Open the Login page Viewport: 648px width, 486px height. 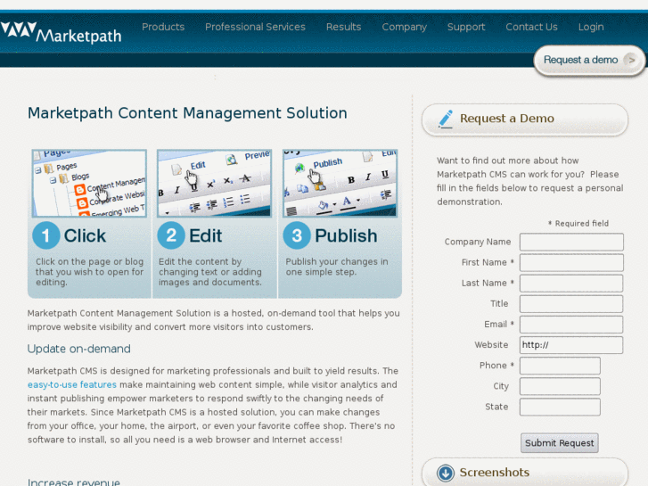(x=591, y=27)
